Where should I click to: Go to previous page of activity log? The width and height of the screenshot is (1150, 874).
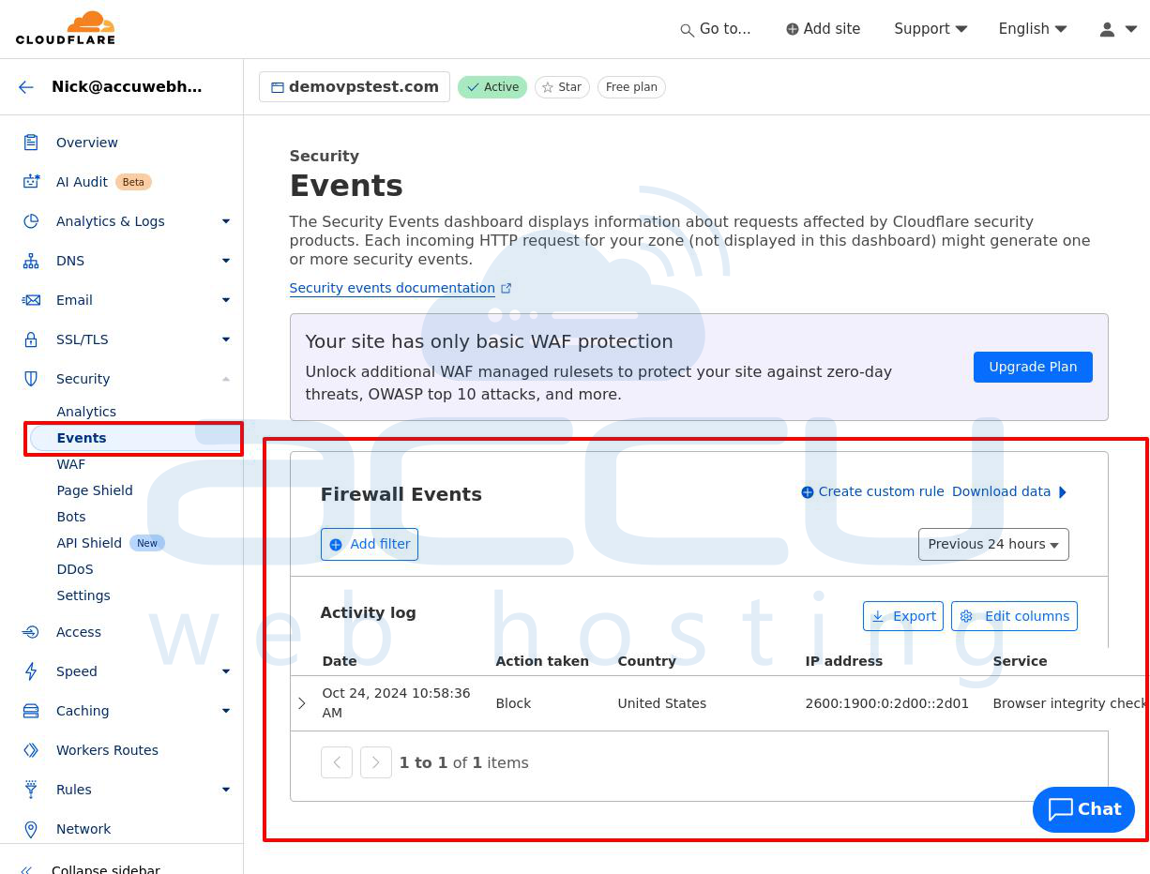337,762
